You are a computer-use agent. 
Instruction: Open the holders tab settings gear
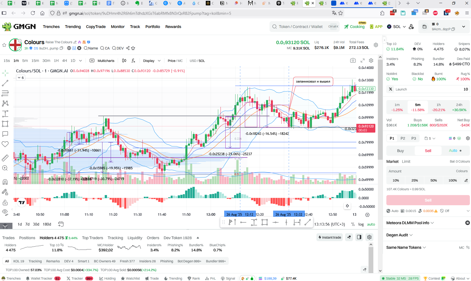(369, 237)
